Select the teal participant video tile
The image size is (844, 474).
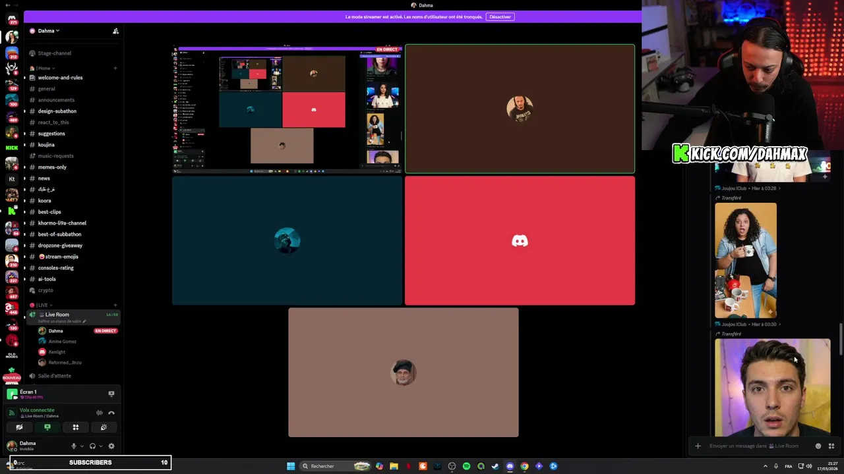287,241
